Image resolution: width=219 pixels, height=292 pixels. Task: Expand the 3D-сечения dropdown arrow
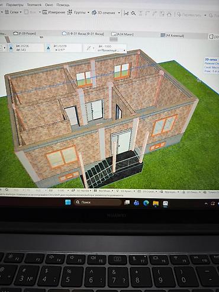(x=119, y=13)
